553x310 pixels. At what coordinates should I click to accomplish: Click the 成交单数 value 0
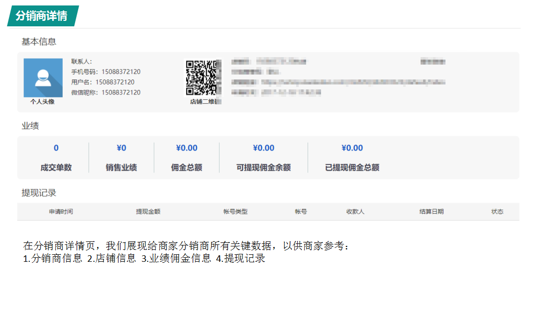point(56,148)
